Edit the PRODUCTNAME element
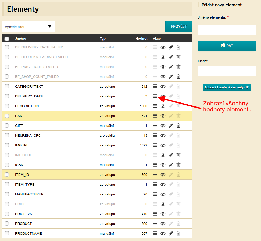 point(171,233)
